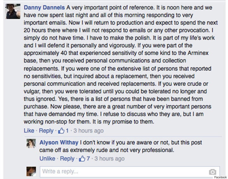Click the camera icon to attach photo

point(212,172)
